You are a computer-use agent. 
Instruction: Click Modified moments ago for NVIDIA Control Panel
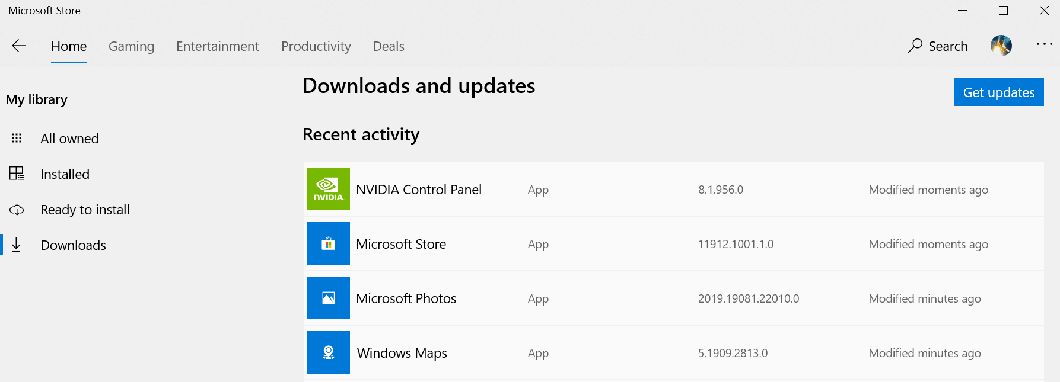coord(928,190)
